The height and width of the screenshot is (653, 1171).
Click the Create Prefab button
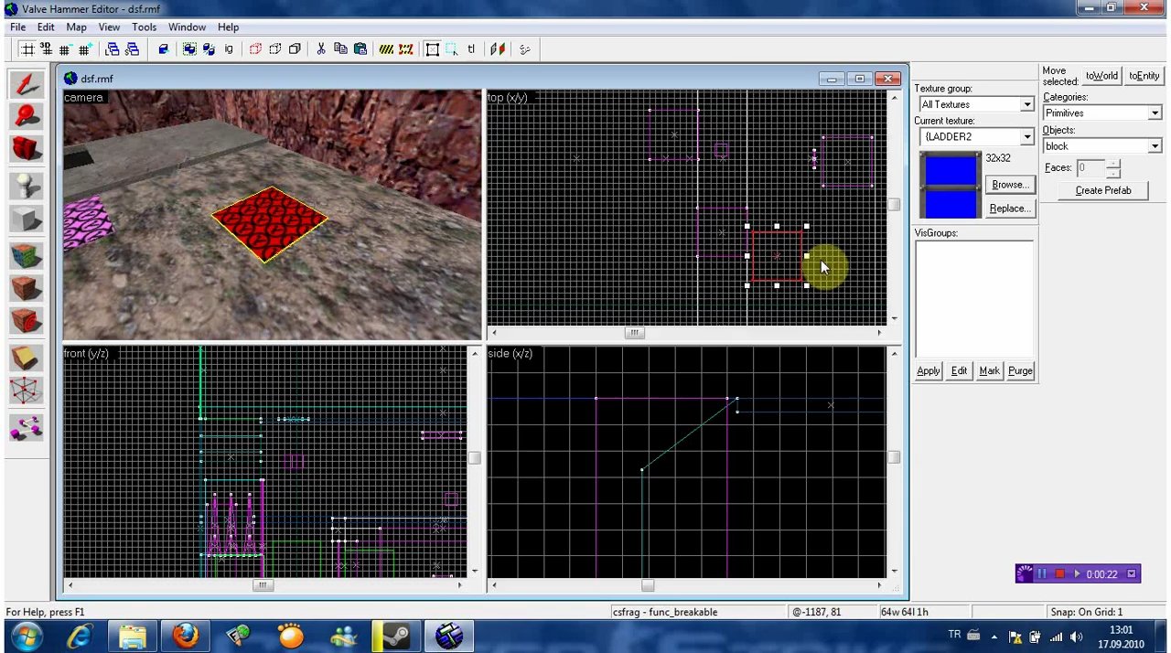pyautogui.click(x=1102, y=190)
